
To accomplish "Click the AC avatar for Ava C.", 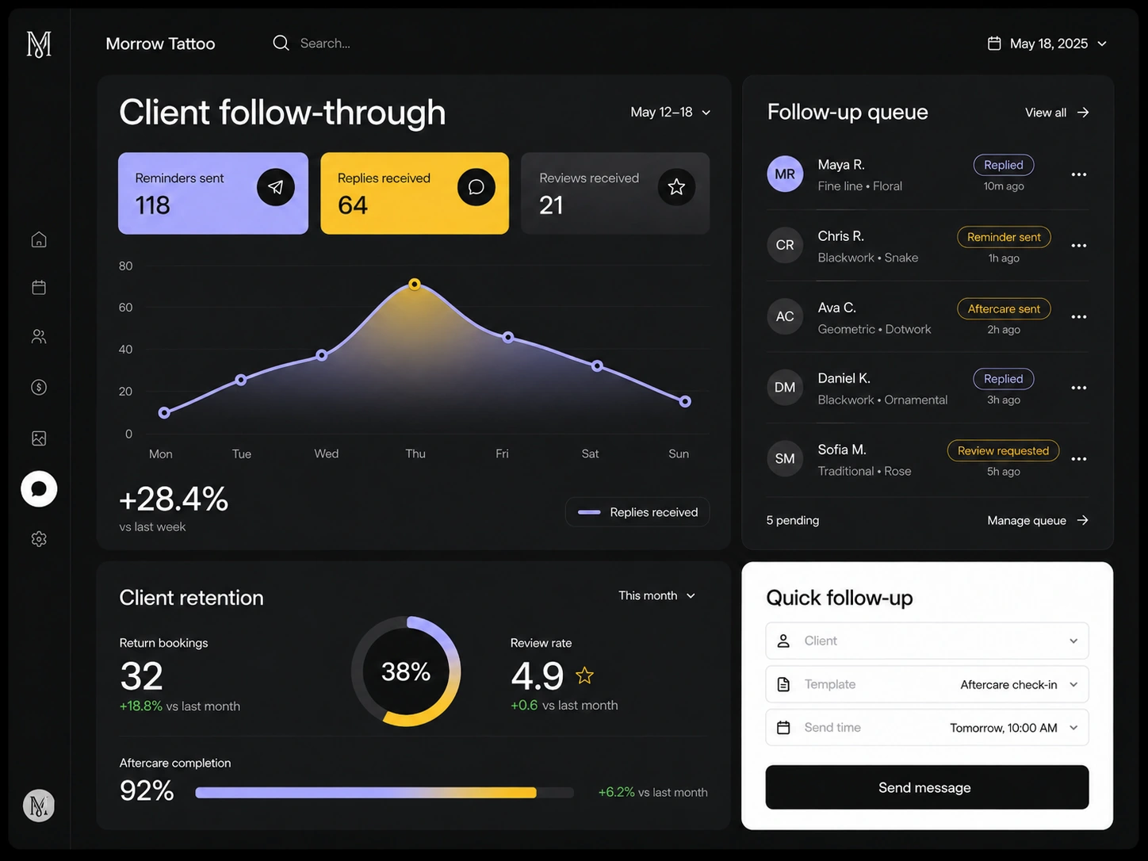I will coord(785,316).
